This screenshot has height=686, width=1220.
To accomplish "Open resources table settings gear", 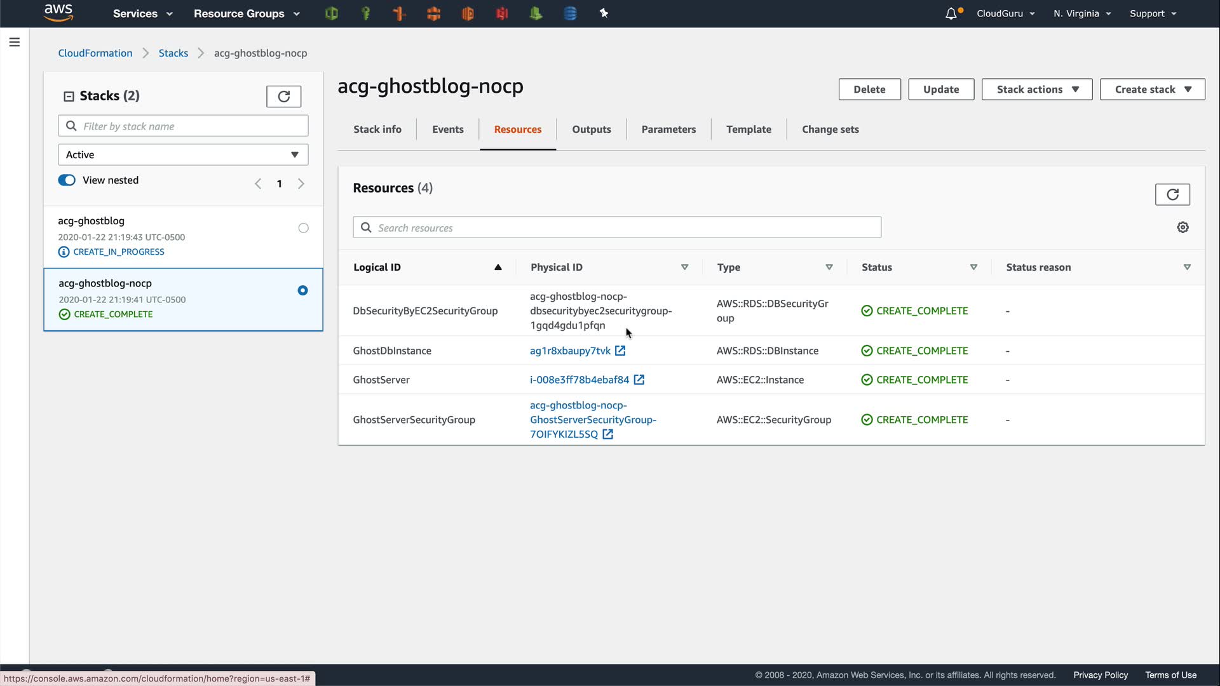I will [1183, 227].
